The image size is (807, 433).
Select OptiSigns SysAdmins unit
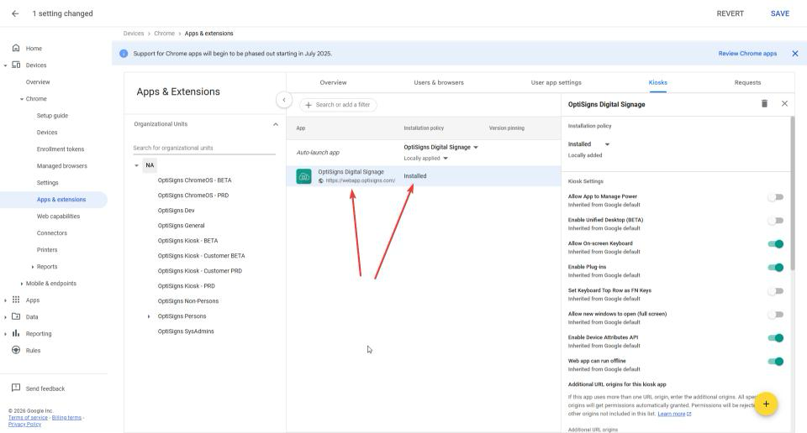click(x=186, y=331)
